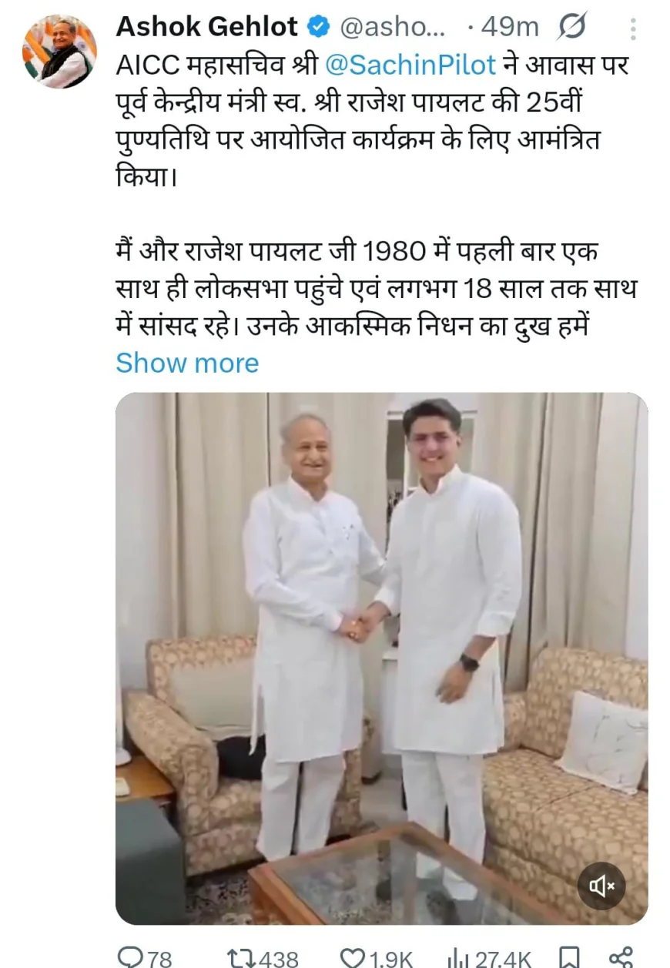Share the tweet with the share icon

(x=620, y=957)
